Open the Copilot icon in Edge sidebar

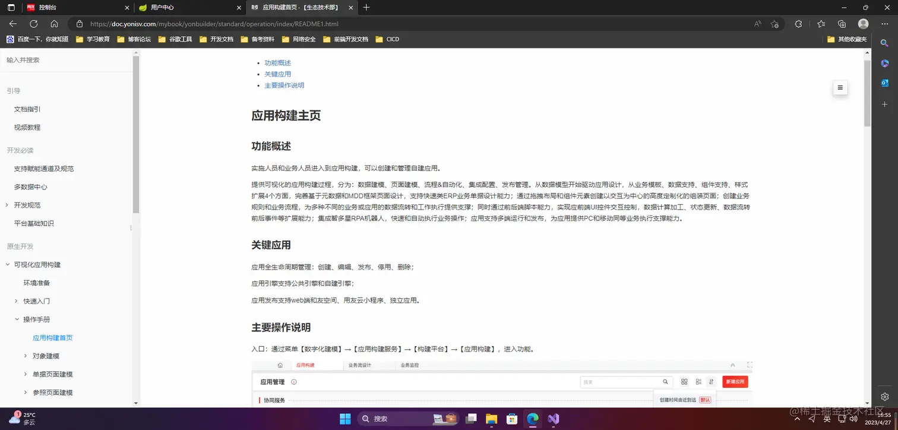point(885,63)
